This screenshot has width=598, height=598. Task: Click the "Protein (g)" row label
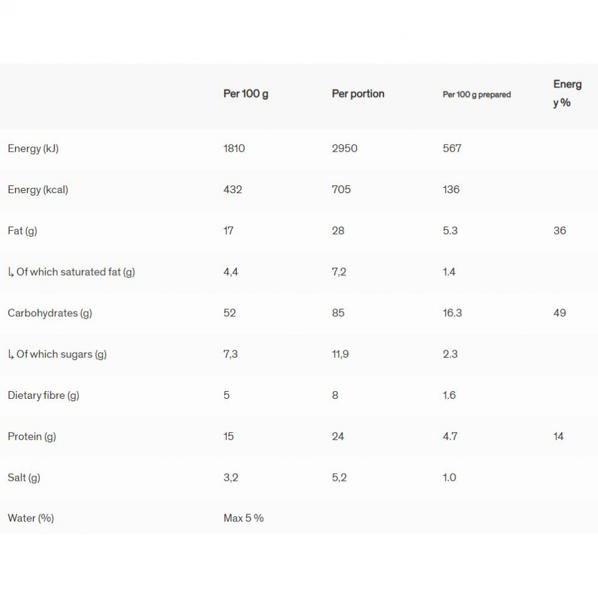pos(32,437)
